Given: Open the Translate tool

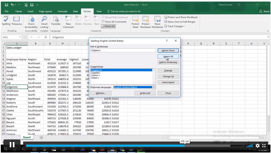Looking at the screenshot, I should coord(56,21).
